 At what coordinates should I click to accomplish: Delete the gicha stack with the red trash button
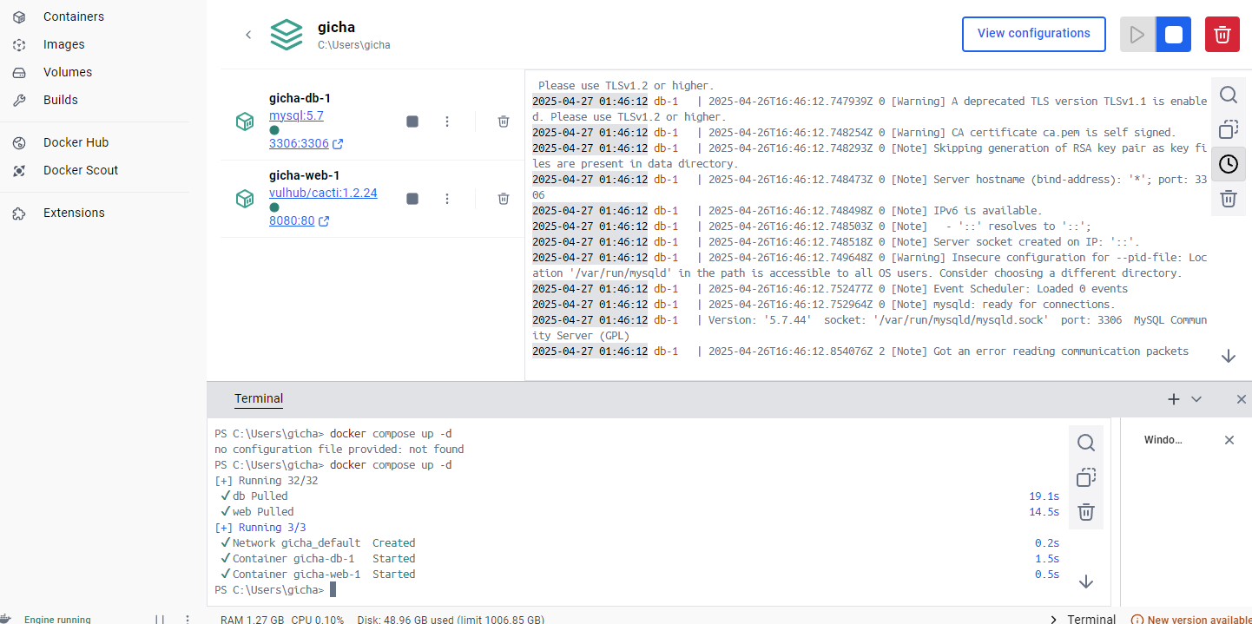click(x=1222, y=35)
